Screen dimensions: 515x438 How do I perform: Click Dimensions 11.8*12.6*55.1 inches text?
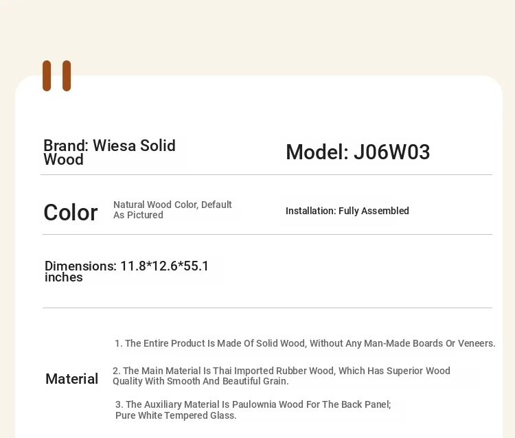point(126,271)
